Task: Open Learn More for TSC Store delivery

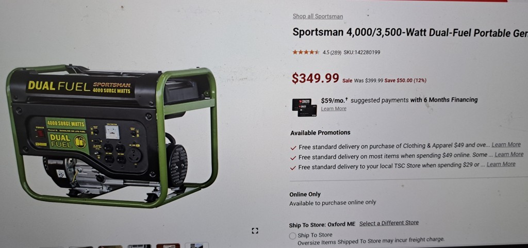Action: click(501, 164)
